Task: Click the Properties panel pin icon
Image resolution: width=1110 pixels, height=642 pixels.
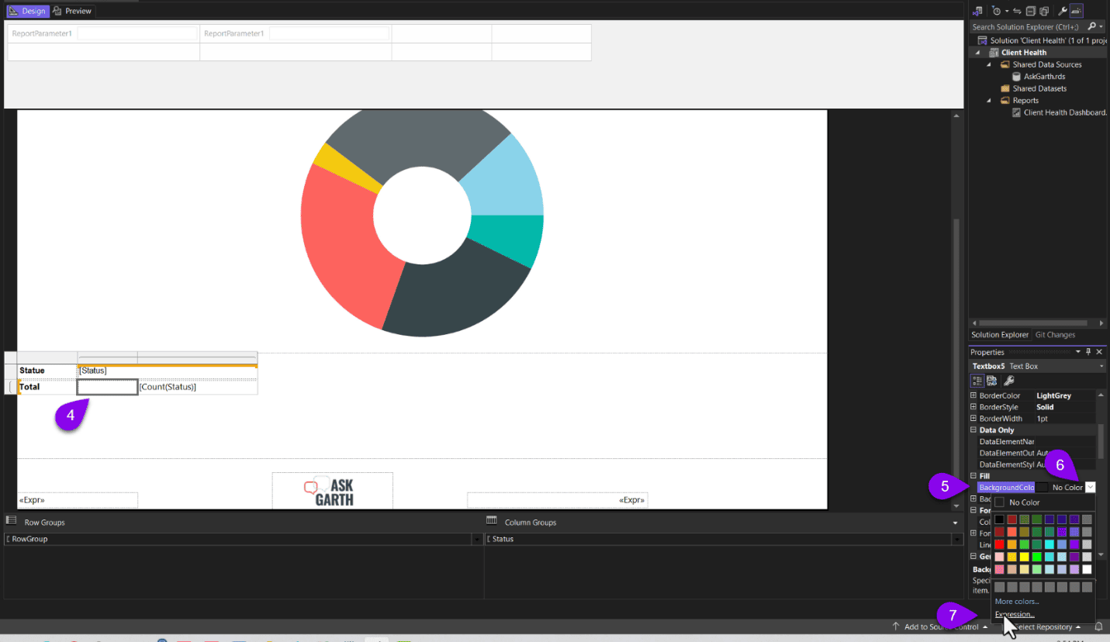Action: pyautogui.click(x=1089, y=352)
